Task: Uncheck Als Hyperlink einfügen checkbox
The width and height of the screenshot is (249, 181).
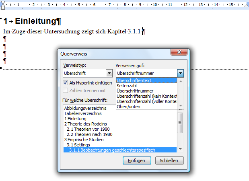Action: (x=65, y=83)
